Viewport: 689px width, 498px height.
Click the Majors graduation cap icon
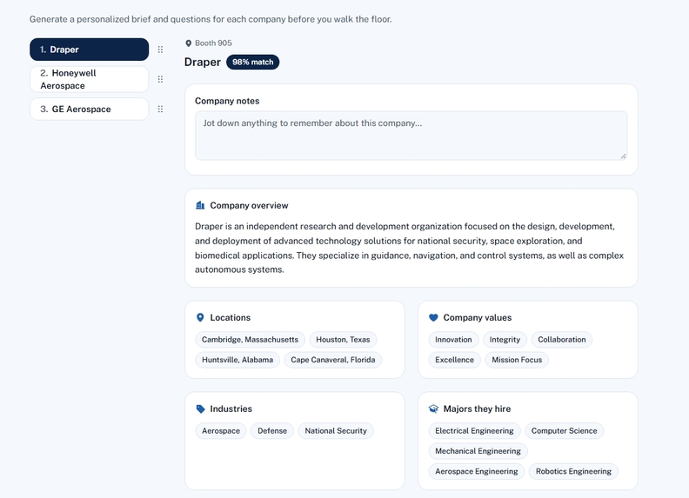(x=434, y=408)
